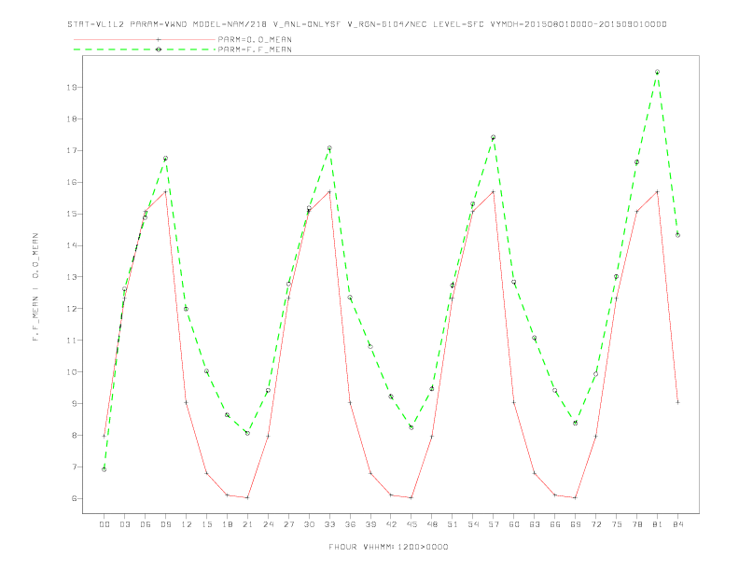Viewport: 739px width, 571px height.
Task: Click the y-axis tick label 7
Action: coord(74,467)
